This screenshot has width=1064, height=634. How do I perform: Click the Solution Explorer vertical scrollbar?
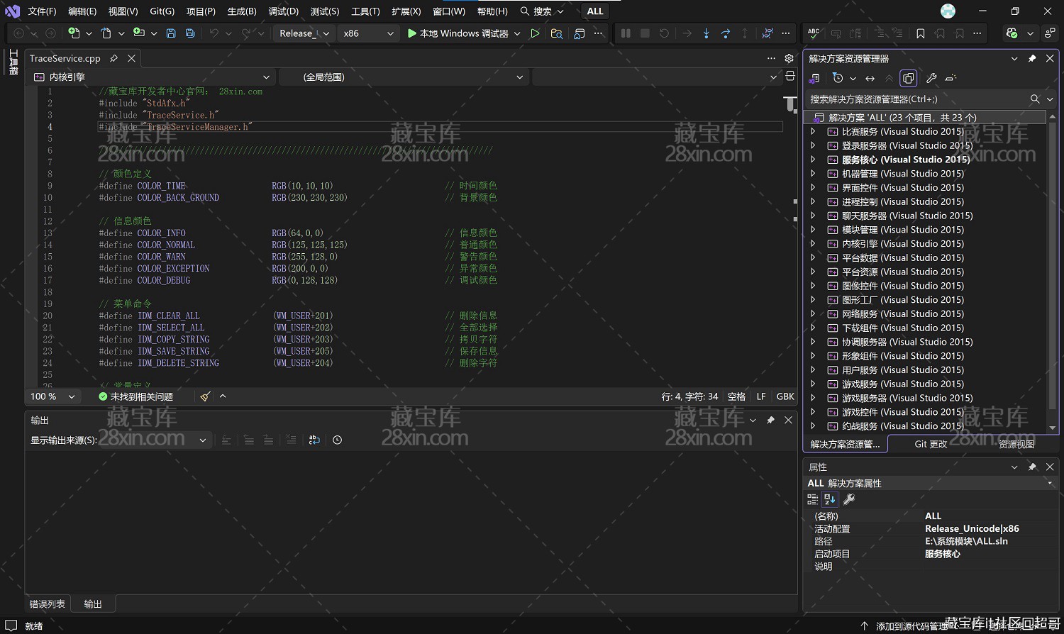tap(1052, 269)
